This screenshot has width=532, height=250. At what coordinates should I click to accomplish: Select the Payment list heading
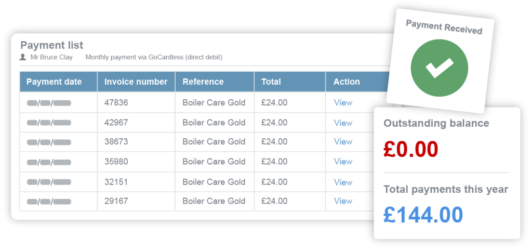[x=51, y=45]
